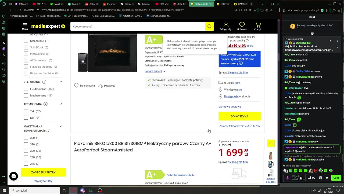Check the 275 max temperature filter
Image resolution: width=344 pixels, height=194 pixels.
26,164
